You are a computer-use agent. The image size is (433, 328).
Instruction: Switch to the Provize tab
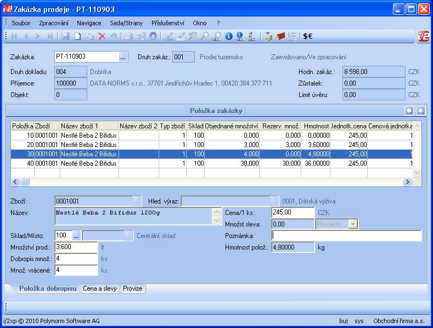pyautogui.click(x=133, y=289)
